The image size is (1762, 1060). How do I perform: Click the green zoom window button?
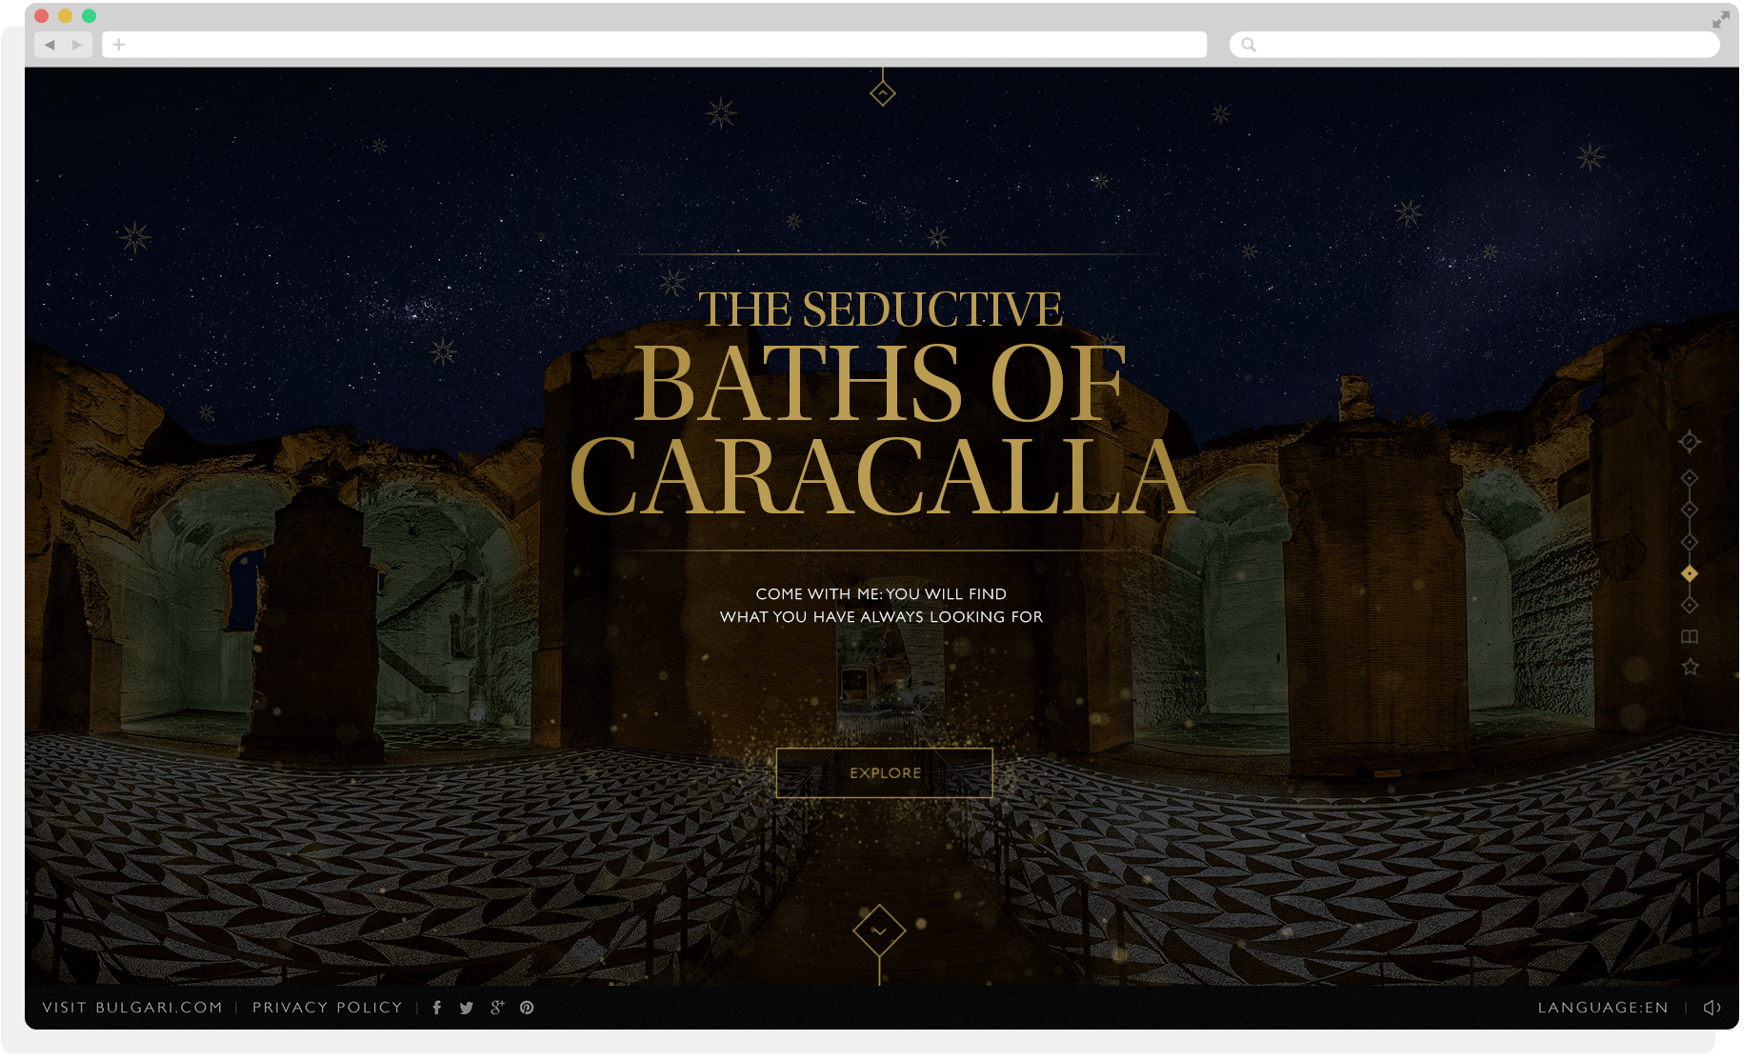pos(89,15)
